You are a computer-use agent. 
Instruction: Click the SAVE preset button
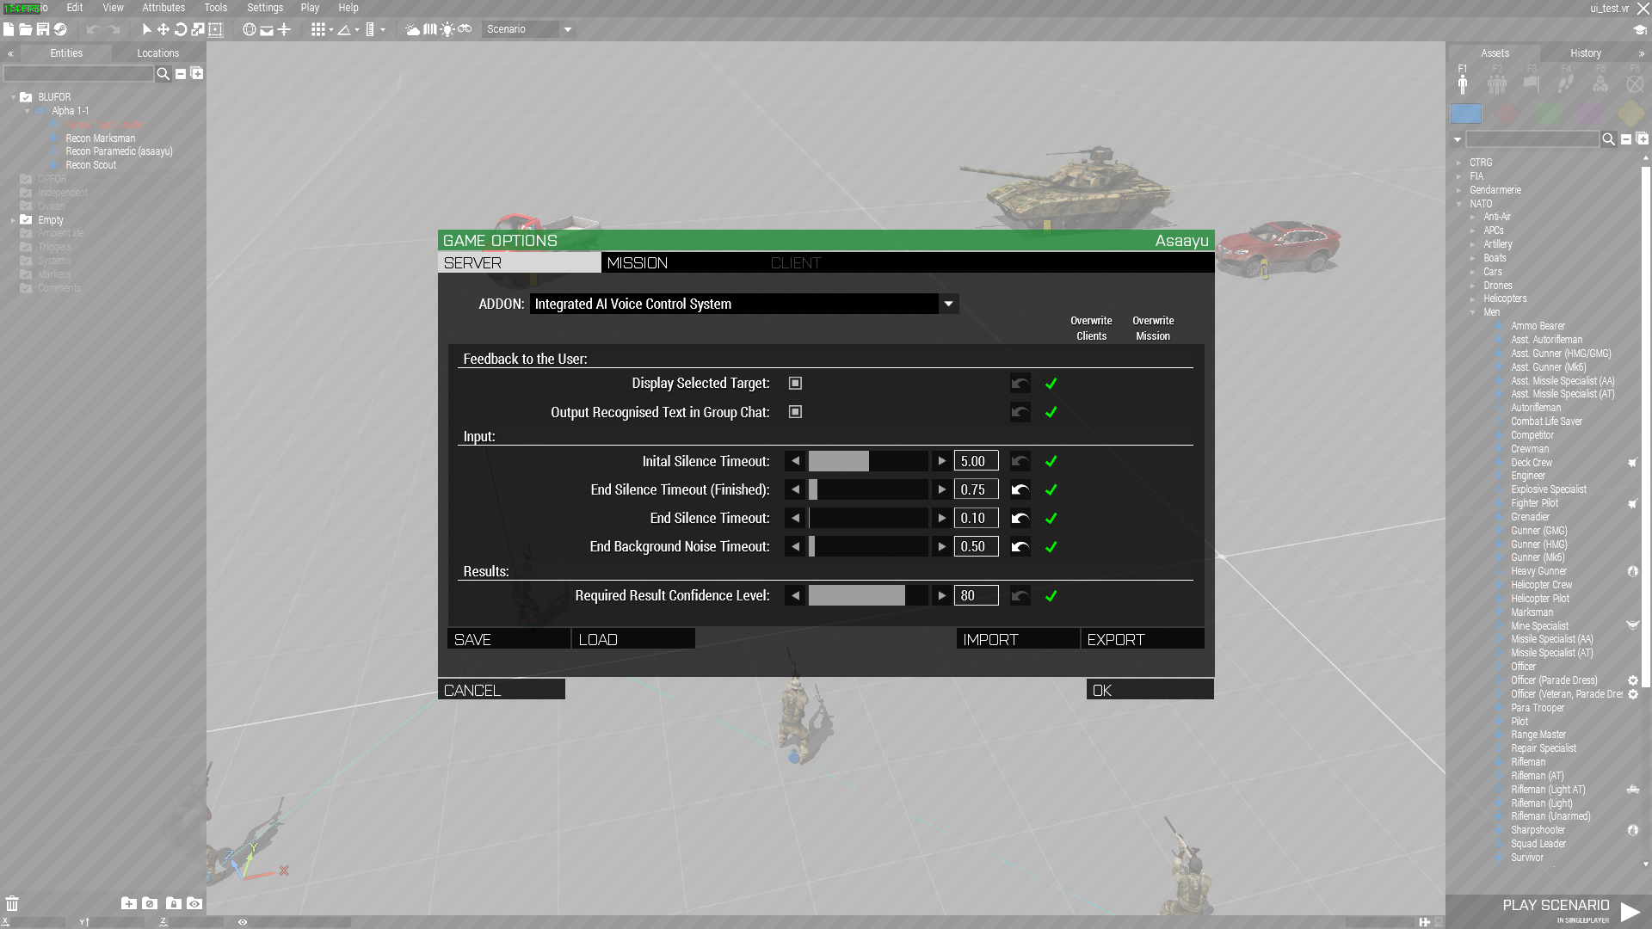click(x=509, y=639)
